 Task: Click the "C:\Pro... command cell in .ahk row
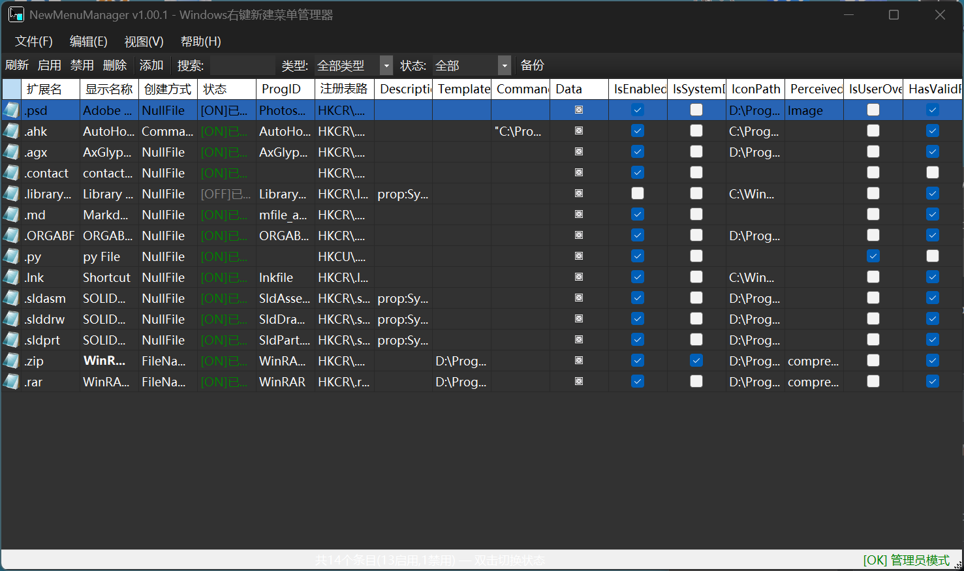(520, 131)
